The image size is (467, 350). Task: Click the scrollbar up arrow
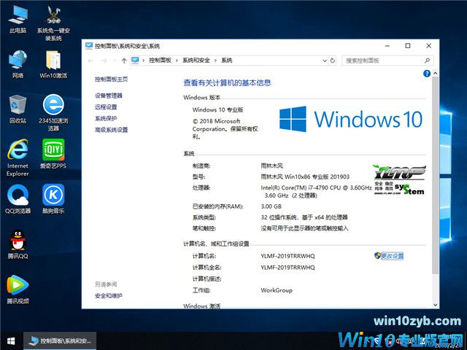pos(435,73)
